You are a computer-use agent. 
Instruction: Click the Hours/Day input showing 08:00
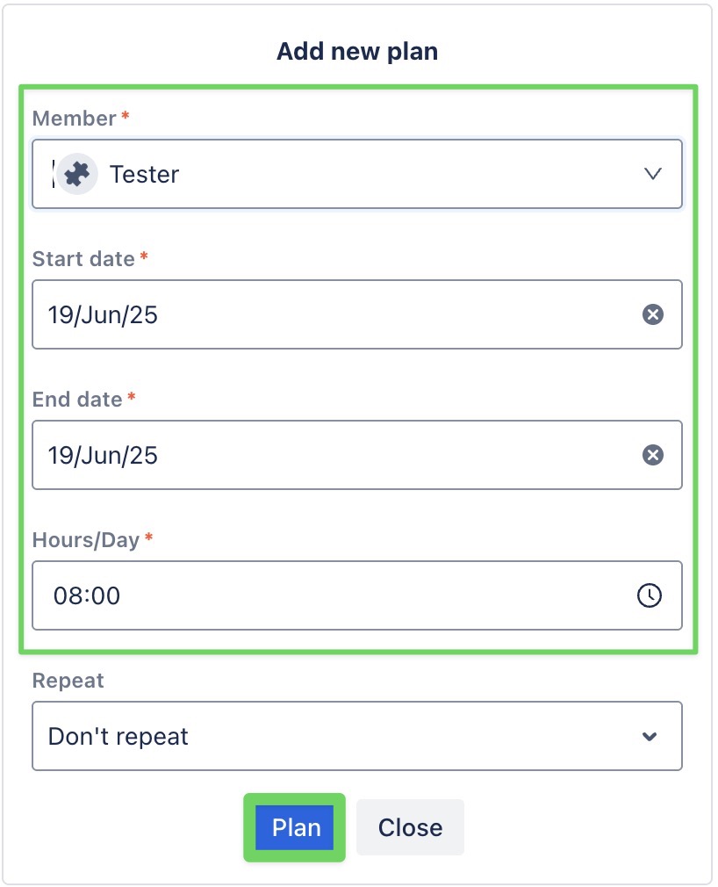[x=263, y=595]
